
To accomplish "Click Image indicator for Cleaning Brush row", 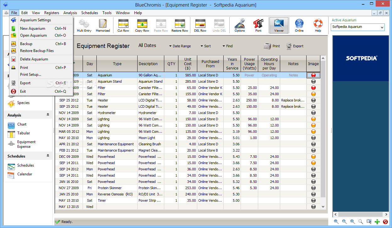I will [313, 144].
